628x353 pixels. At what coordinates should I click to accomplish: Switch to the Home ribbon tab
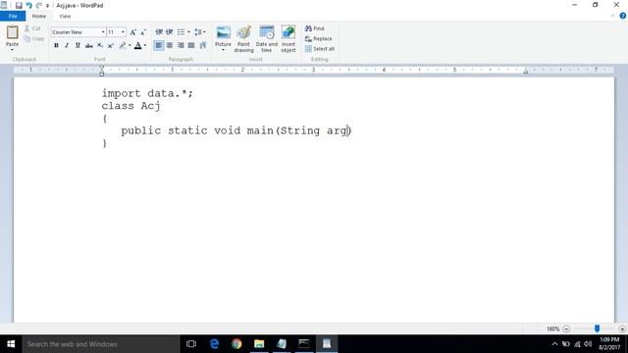click(x=39, y=16)
